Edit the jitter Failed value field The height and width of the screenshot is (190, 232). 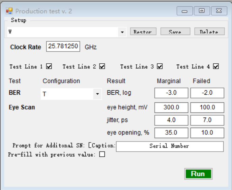pyautogui.click(x=207, y=120)
